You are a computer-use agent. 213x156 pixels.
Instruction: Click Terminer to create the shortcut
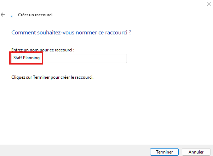click(164, 152)
